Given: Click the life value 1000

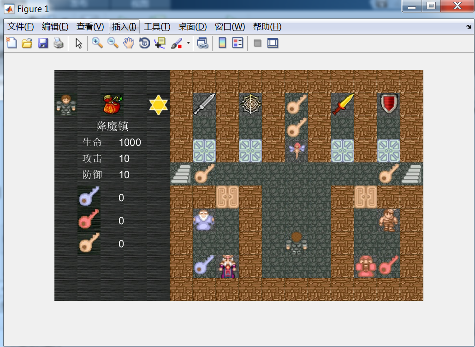Looking at the screenshot, I should tap(130, 143).
